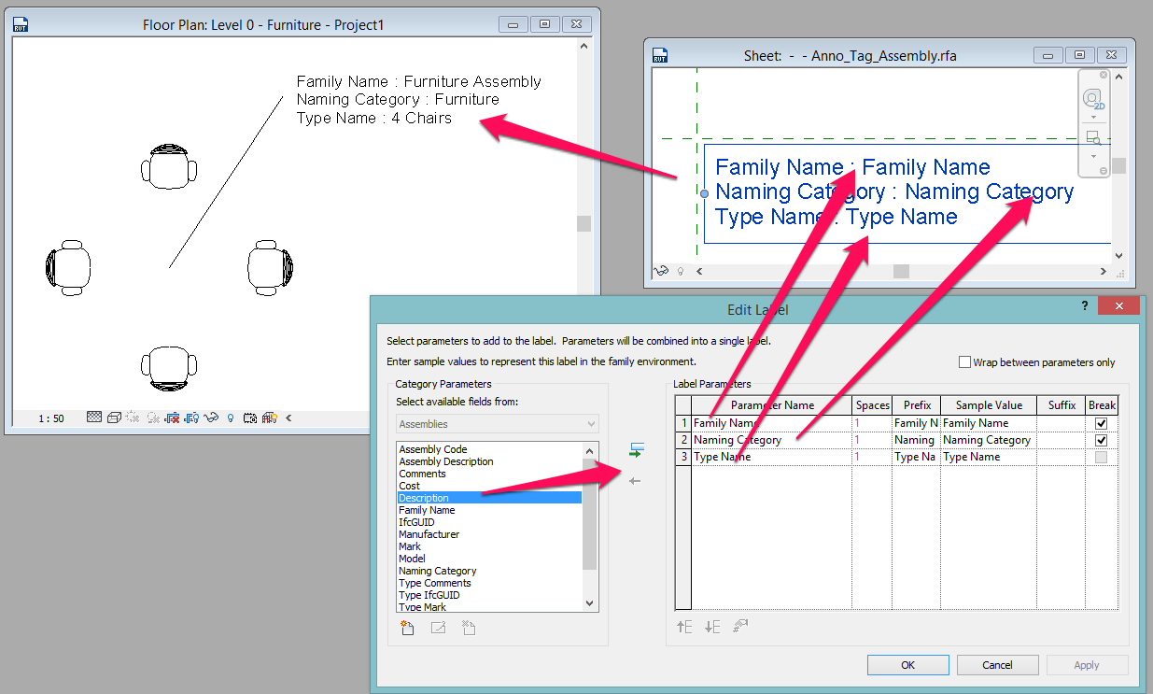Image resolution: width=1153 pixels, height=694 pixels.
Task: Enable Break for Type Name row
Action: 1101,456
